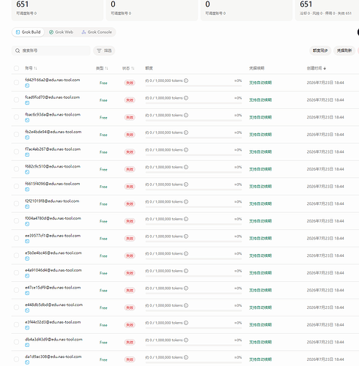Click the red 失效 status badge for f6615f4096
Viewport: 359px width, 366px height.
tap(130, 187)
